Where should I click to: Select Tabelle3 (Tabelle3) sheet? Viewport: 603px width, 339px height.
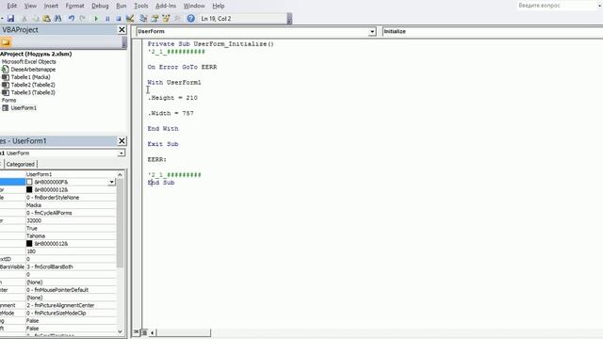(x=33, y=92)
